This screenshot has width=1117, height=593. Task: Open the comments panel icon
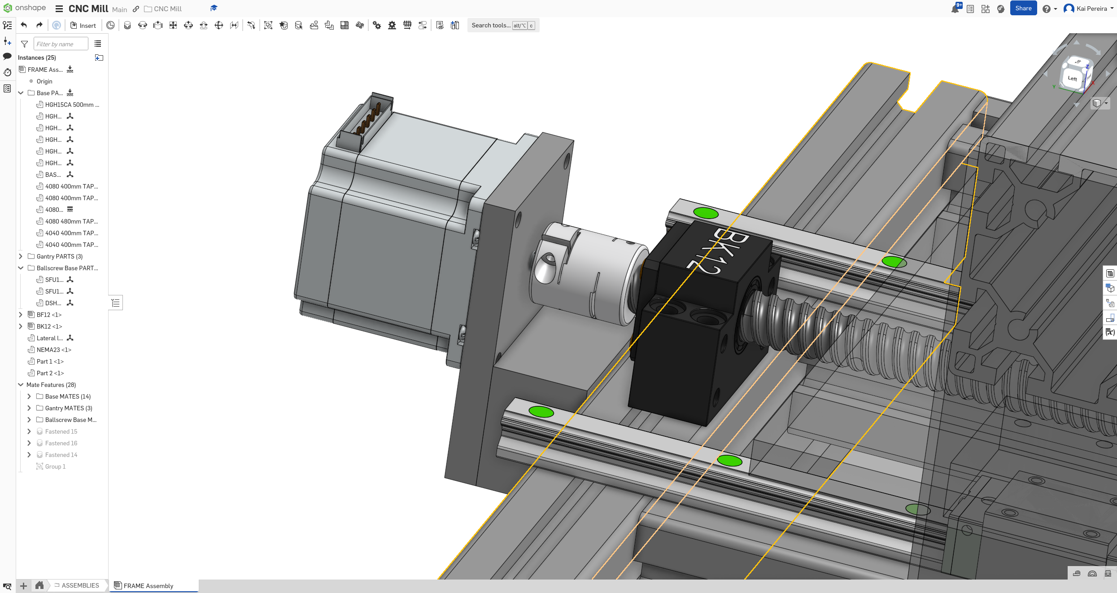7,57
